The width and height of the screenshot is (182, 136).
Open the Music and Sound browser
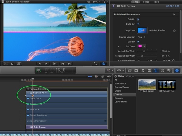(x=143, y=70)
